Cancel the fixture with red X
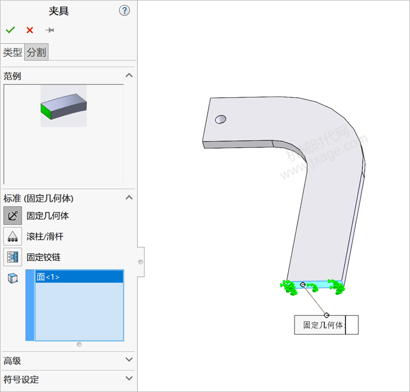Image resolution: width=410 pixels, height=392 pixels. [x=30, y=30]
